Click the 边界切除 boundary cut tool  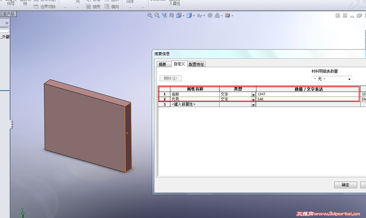click(x=45, y=7)
